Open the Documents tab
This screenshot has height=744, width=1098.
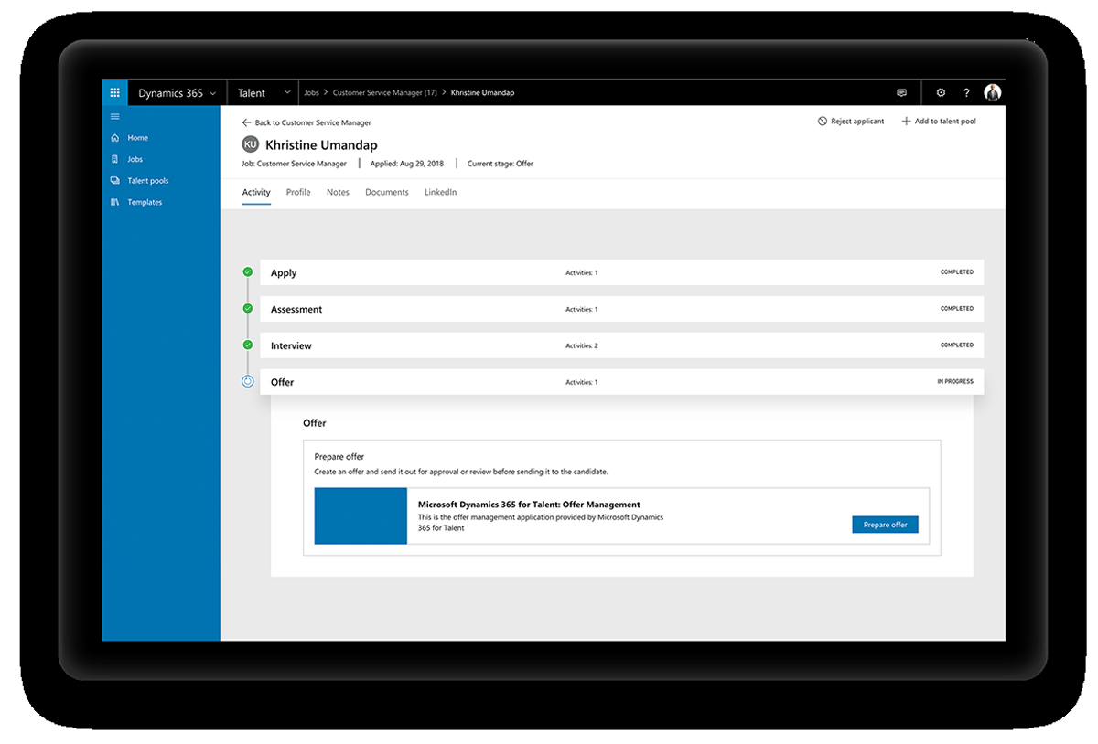coord(387,193)
